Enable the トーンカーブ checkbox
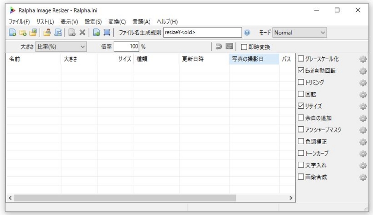 [301, 153]
